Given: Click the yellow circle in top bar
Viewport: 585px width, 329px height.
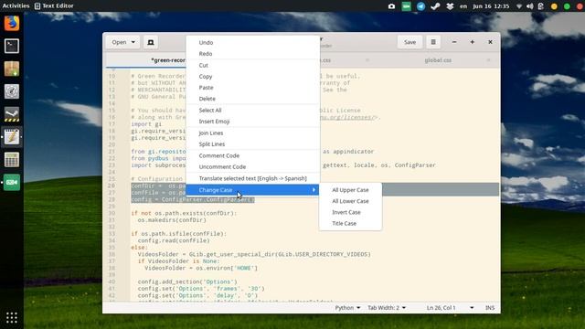Looking at the screenshot, I should [x=554, y=6].
